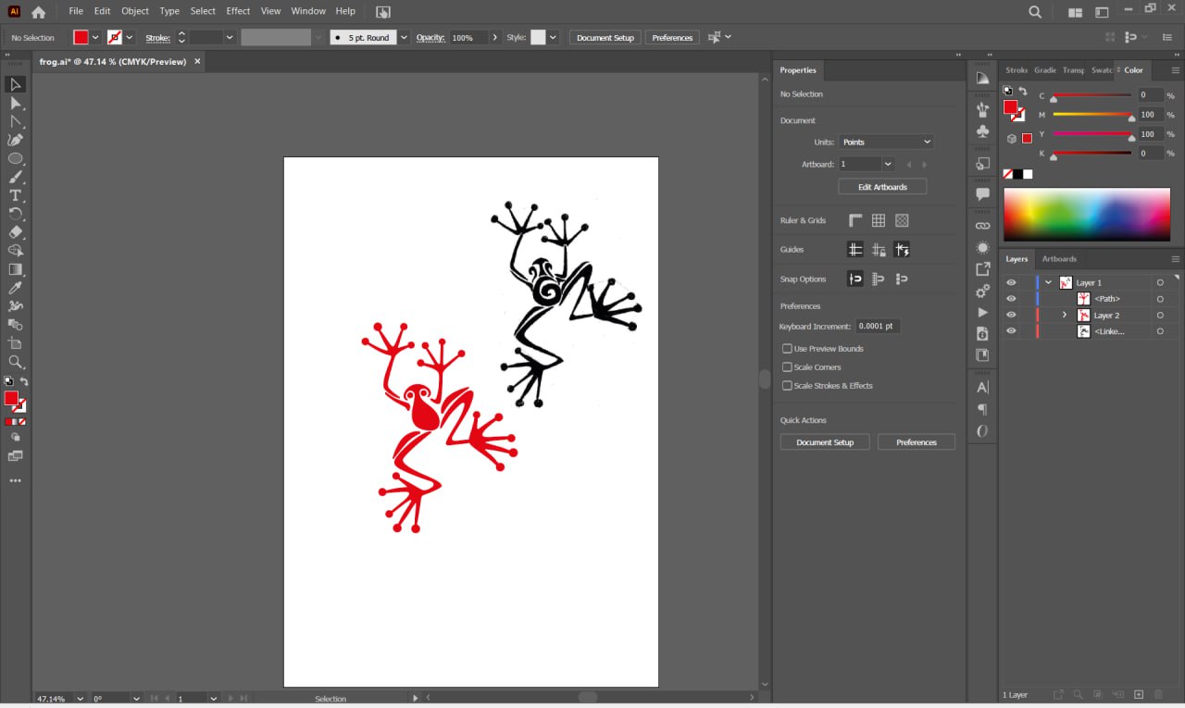1185x708 pixels.
Task: Click the show grid icon in Ruler & Grids
Action: [x=878, y=220]
